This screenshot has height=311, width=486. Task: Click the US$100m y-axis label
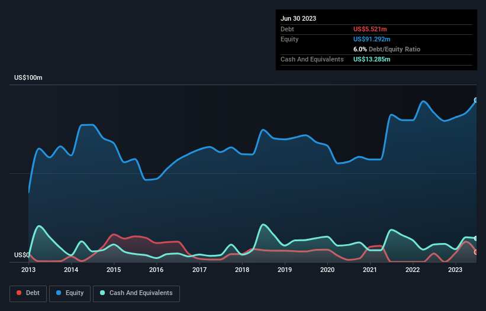[x=28, y=78]
